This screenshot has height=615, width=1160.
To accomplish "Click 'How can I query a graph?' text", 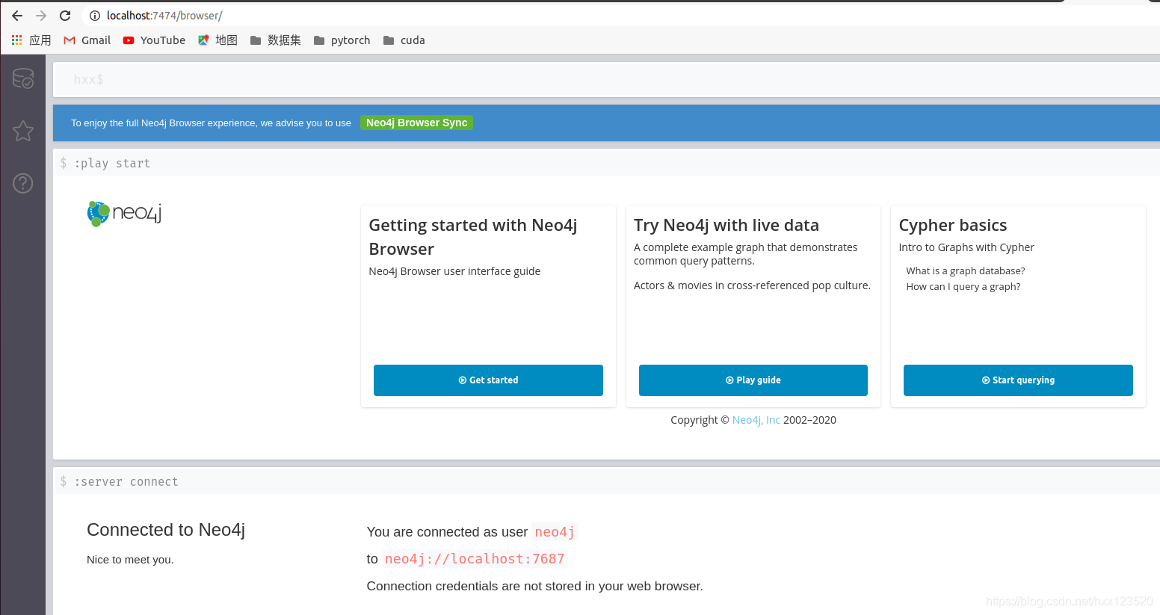I will pyautogui.click(x=963, y=286).
